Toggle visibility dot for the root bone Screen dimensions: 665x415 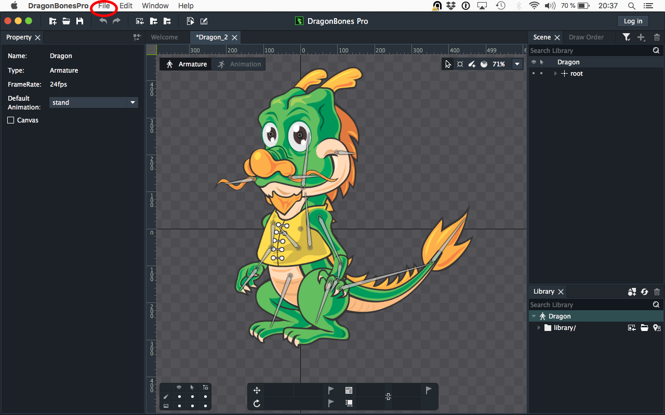534,74
